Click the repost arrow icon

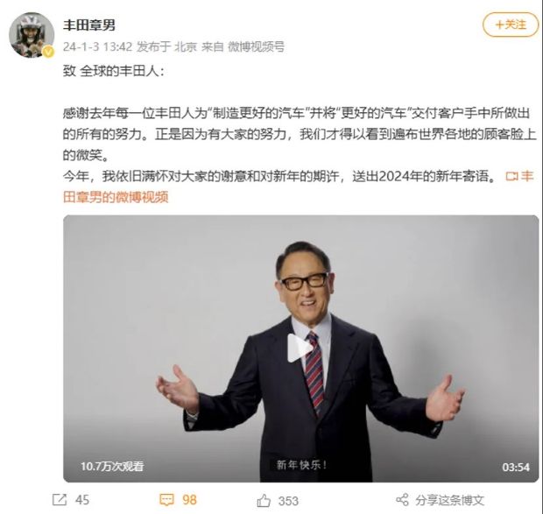tap(60, 500)
